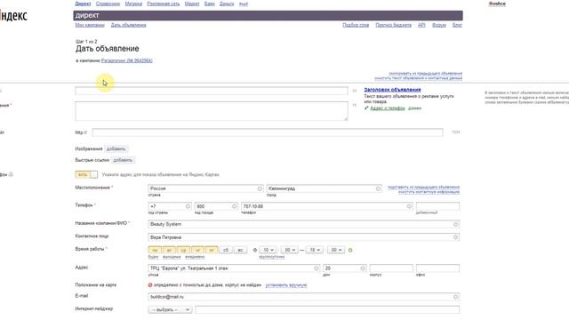Image resolution: width=569 pixels, height=320 pixels.
Task: Open the start minutes dropdown
Action: pyautogui.click(x=289, y=251)
